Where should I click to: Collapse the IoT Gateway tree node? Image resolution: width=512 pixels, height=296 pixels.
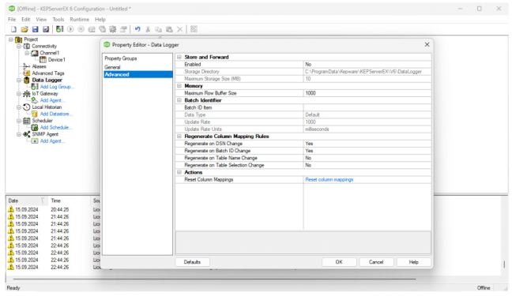point(19,94)
